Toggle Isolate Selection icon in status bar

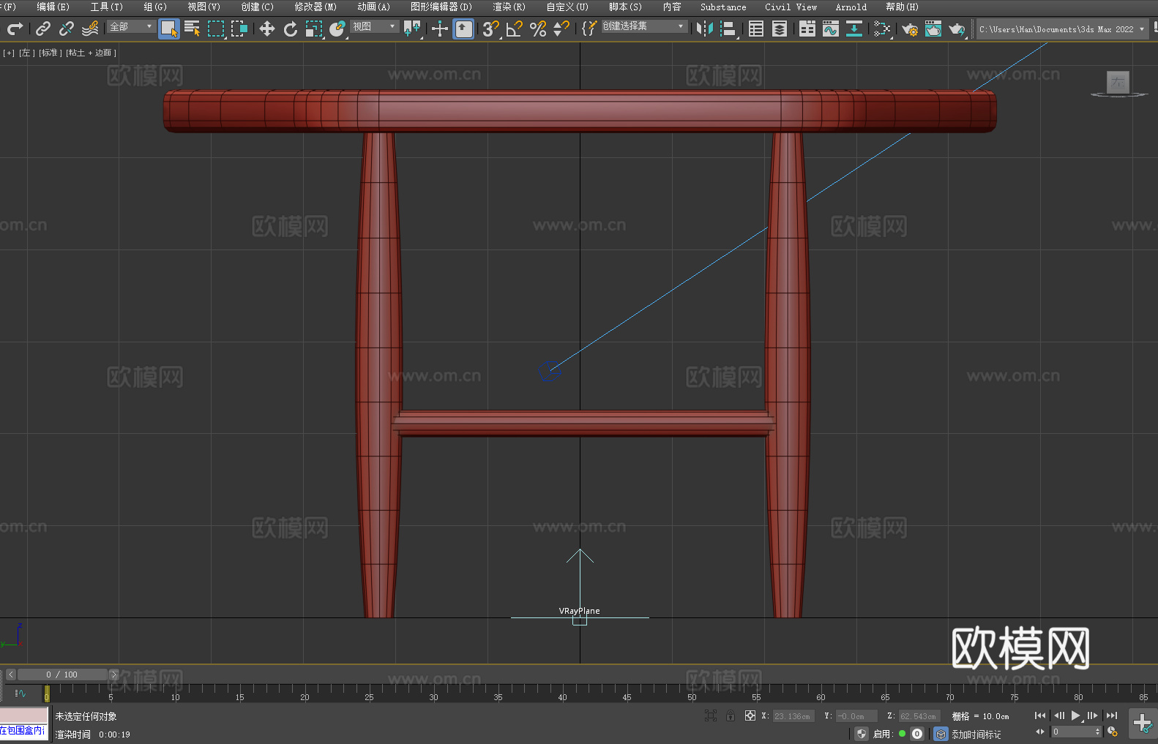710,715
